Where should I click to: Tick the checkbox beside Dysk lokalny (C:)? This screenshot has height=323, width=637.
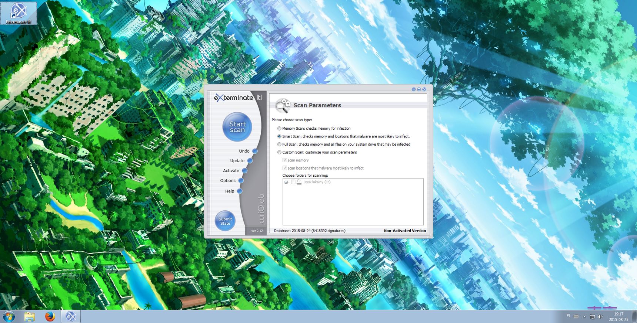(x=293, y=182)
